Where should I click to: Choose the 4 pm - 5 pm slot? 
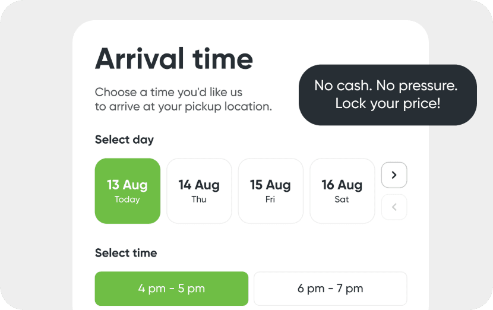[x=172, y=289]
